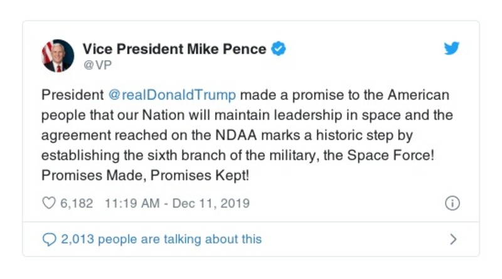
Task: Open the circled info icon
Action: pyautogui.click(x=452, y=203)
